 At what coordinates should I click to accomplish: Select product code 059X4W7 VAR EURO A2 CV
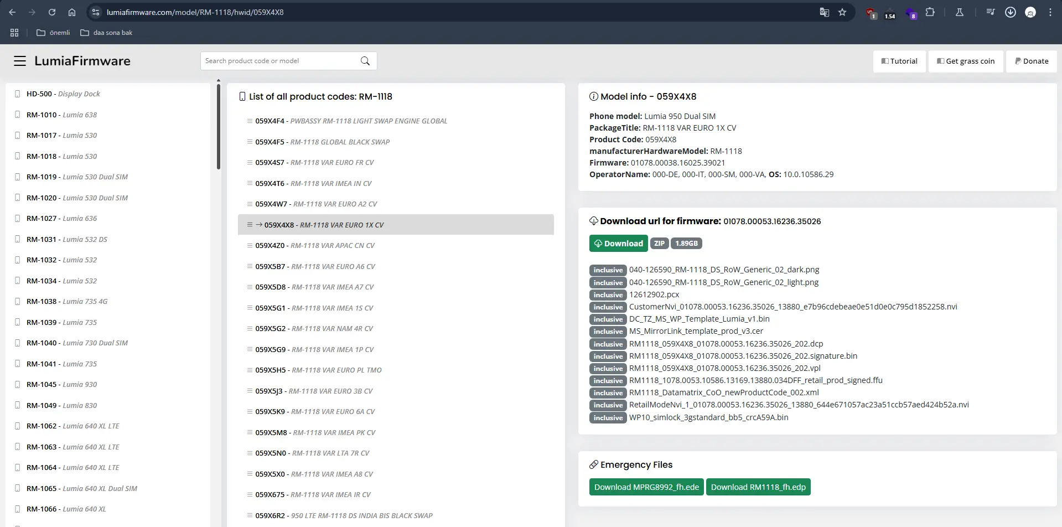coord(316,204)
